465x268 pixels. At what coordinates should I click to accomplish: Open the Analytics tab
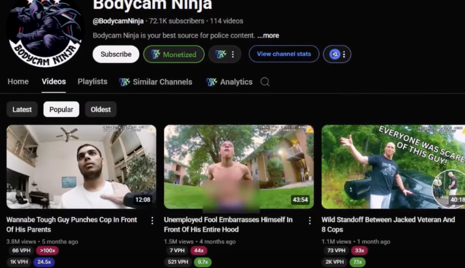[x=229, y=82]
